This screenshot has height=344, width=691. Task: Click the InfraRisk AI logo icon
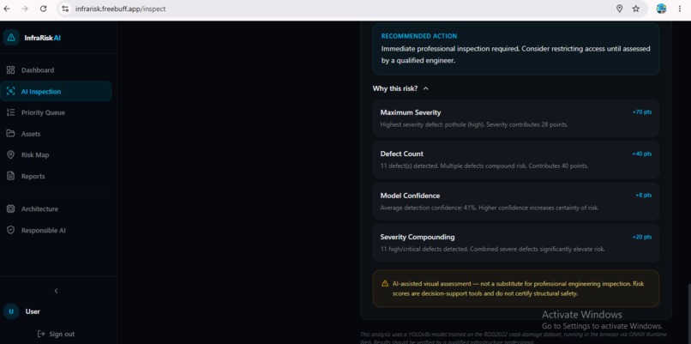coord(11,38)
